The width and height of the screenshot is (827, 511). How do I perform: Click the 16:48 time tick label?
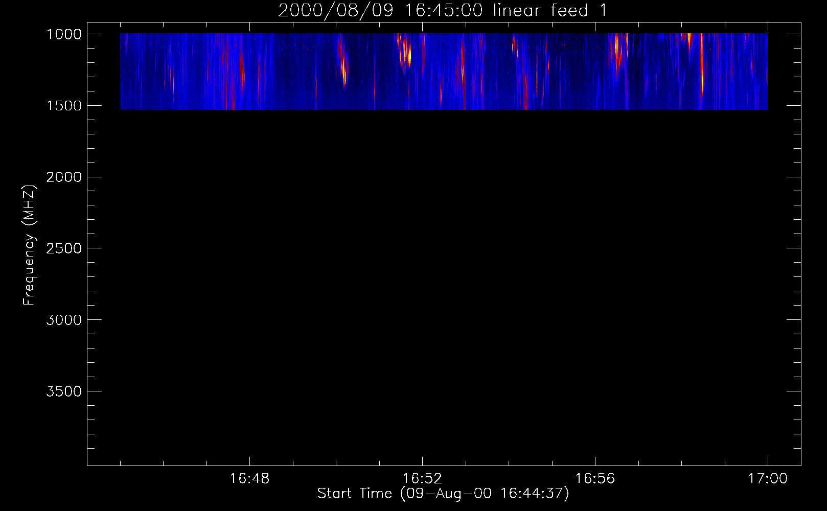(x=249, y=479)
